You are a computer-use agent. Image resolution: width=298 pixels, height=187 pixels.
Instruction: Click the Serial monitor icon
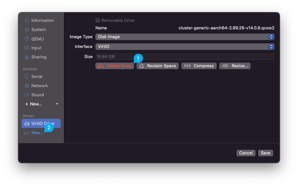click(27, 76)
